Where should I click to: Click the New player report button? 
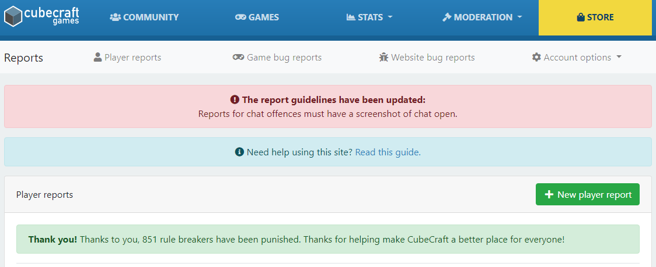(587, 194)
